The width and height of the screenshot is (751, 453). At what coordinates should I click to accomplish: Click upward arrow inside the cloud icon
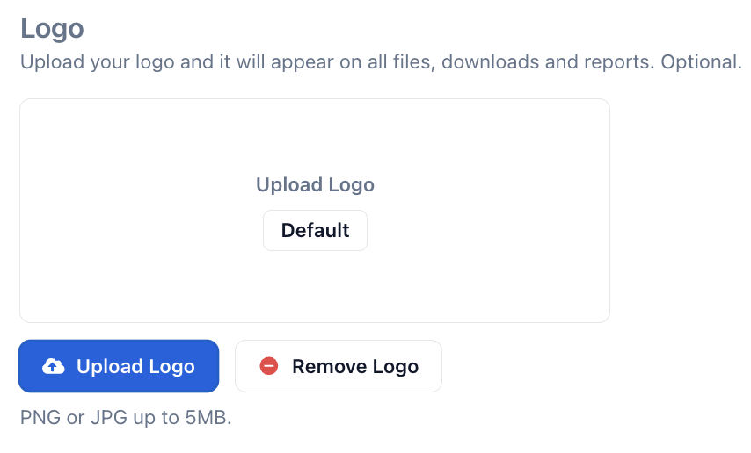(54, 367)
